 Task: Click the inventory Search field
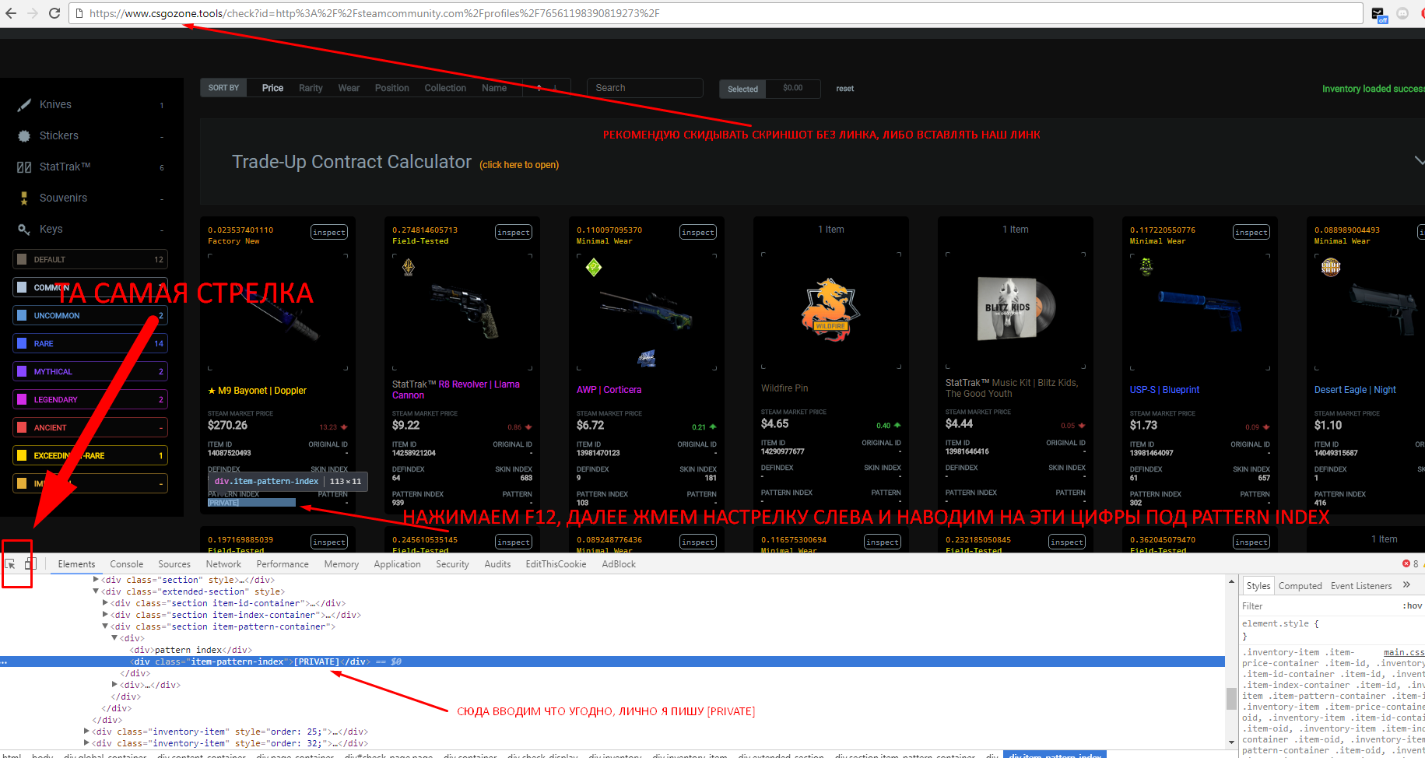645,88
